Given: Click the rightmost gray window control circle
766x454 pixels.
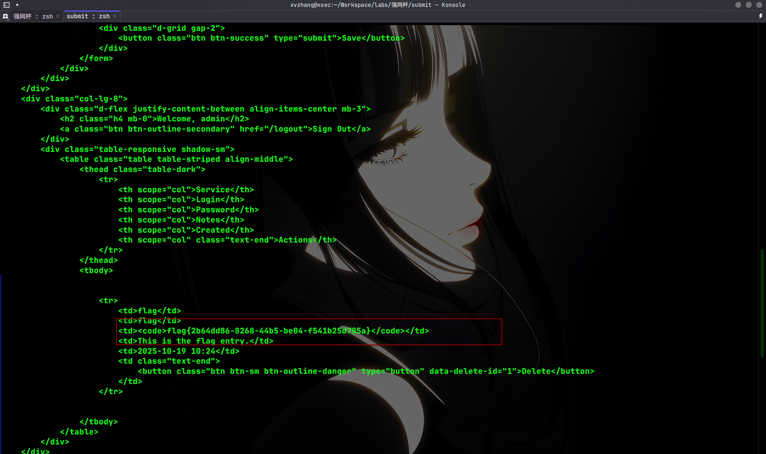Looking at the screenshot, I should click(x=759, y=5).
